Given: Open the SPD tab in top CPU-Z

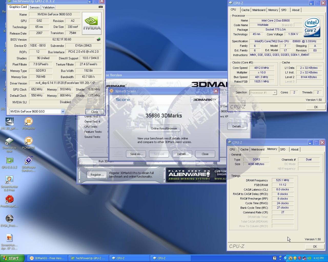Looking at the screenshot, I should click(284, 10).
